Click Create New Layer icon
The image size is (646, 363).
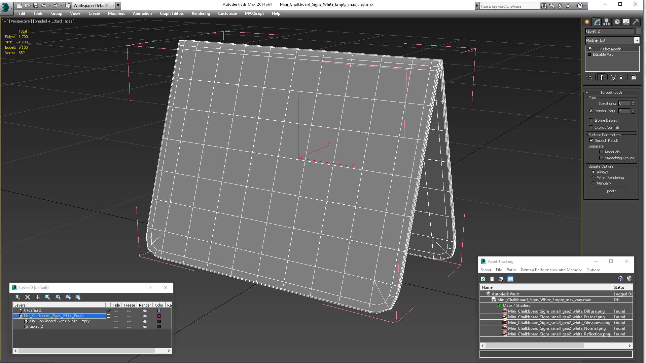(x=17, y=297)
